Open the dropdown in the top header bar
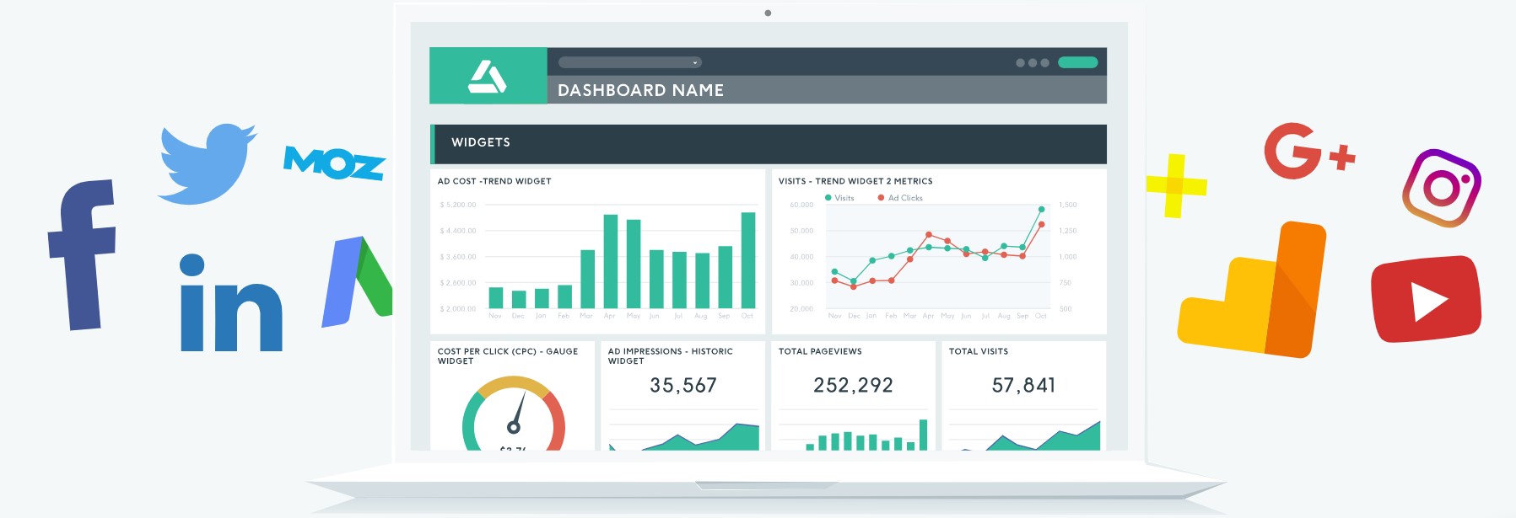Viewport: 1516px width, 518px height. [629, 62]
